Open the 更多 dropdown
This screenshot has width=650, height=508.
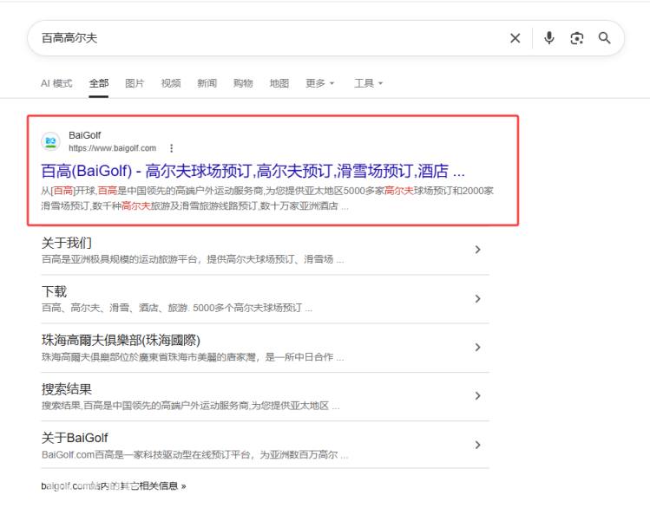319,83
